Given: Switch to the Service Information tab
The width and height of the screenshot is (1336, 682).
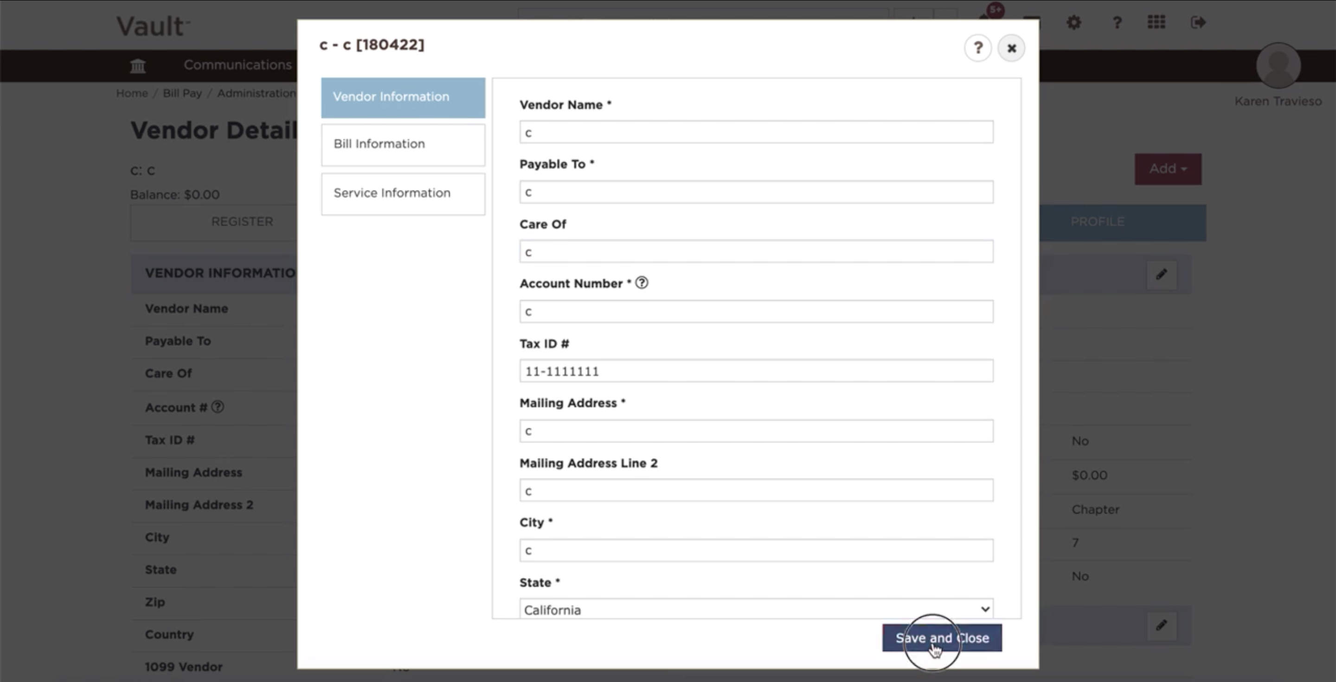Looking at the screenshot, I should (403, 193).
